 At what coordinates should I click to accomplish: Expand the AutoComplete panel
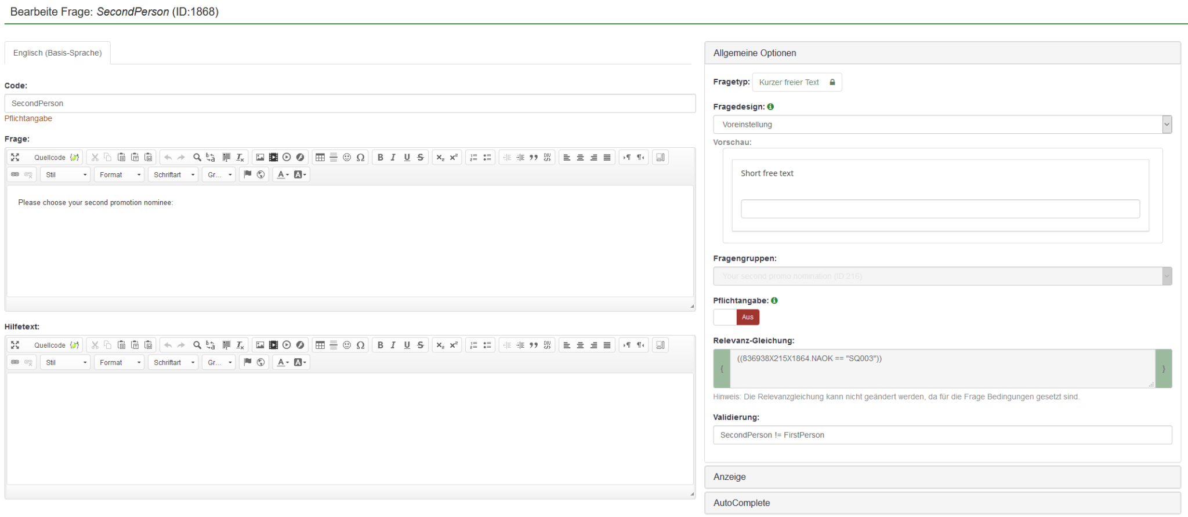[x=943, y=503]
